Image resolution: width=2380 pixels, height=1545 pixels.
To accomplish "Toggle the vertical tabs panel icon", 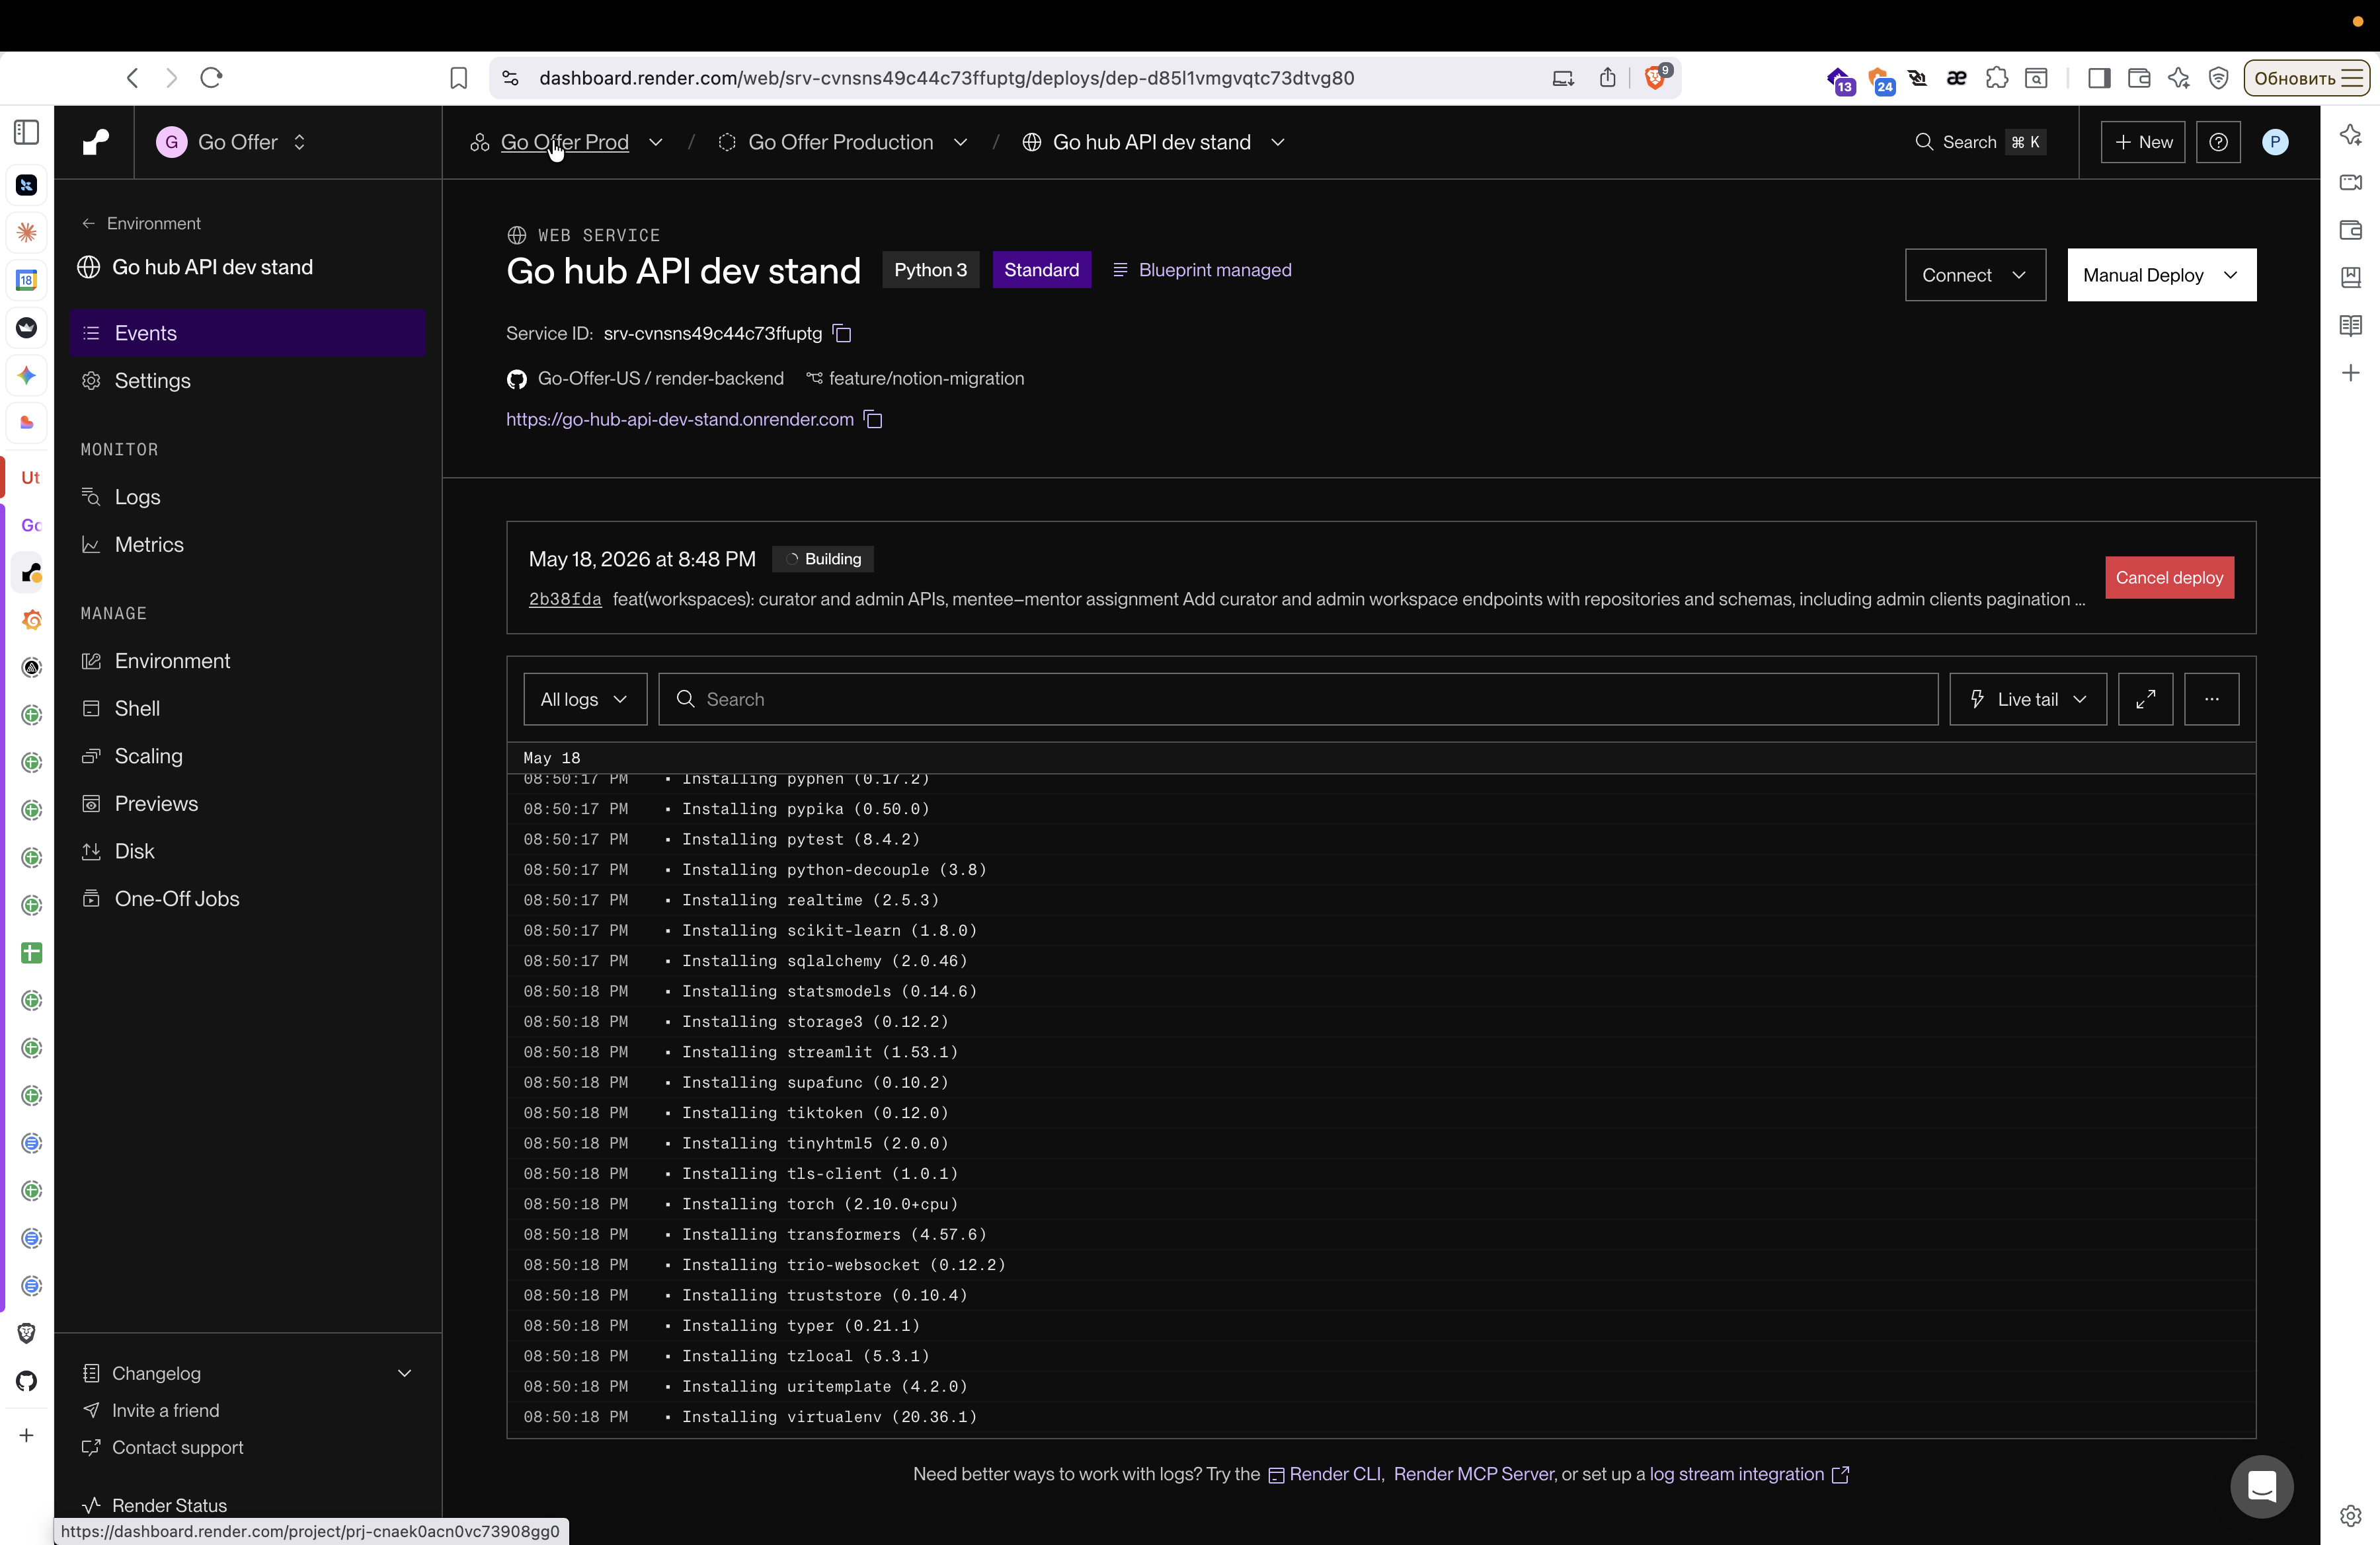I will (x=27, y=133).
